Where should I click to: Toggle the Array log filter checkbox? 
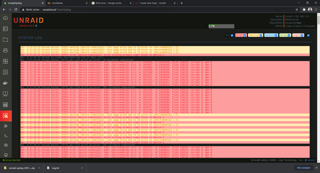(x=289, y=35)
